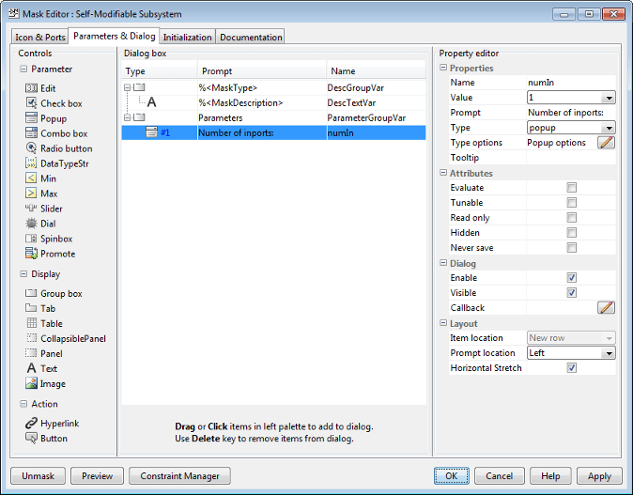Add a Radio button control
The width and height of the screenshot is (633, 495).
click(x=59, y=148)
